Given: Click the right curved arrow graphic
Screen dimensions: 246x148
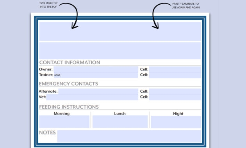Looking at the screenshot, I should (x=162, y=16).
